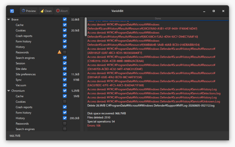
Task: Click the Passwords warning triangle icon under Brave
Action: (59, 52)
